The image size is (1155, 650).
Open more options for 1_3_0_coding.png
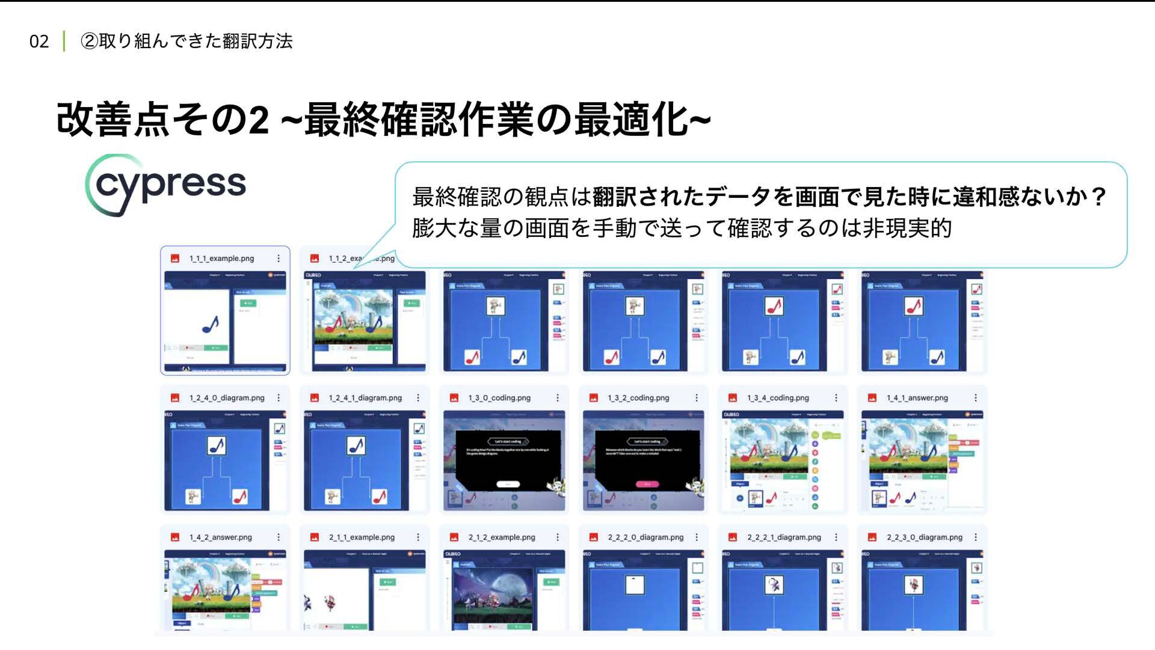(558, 398)
